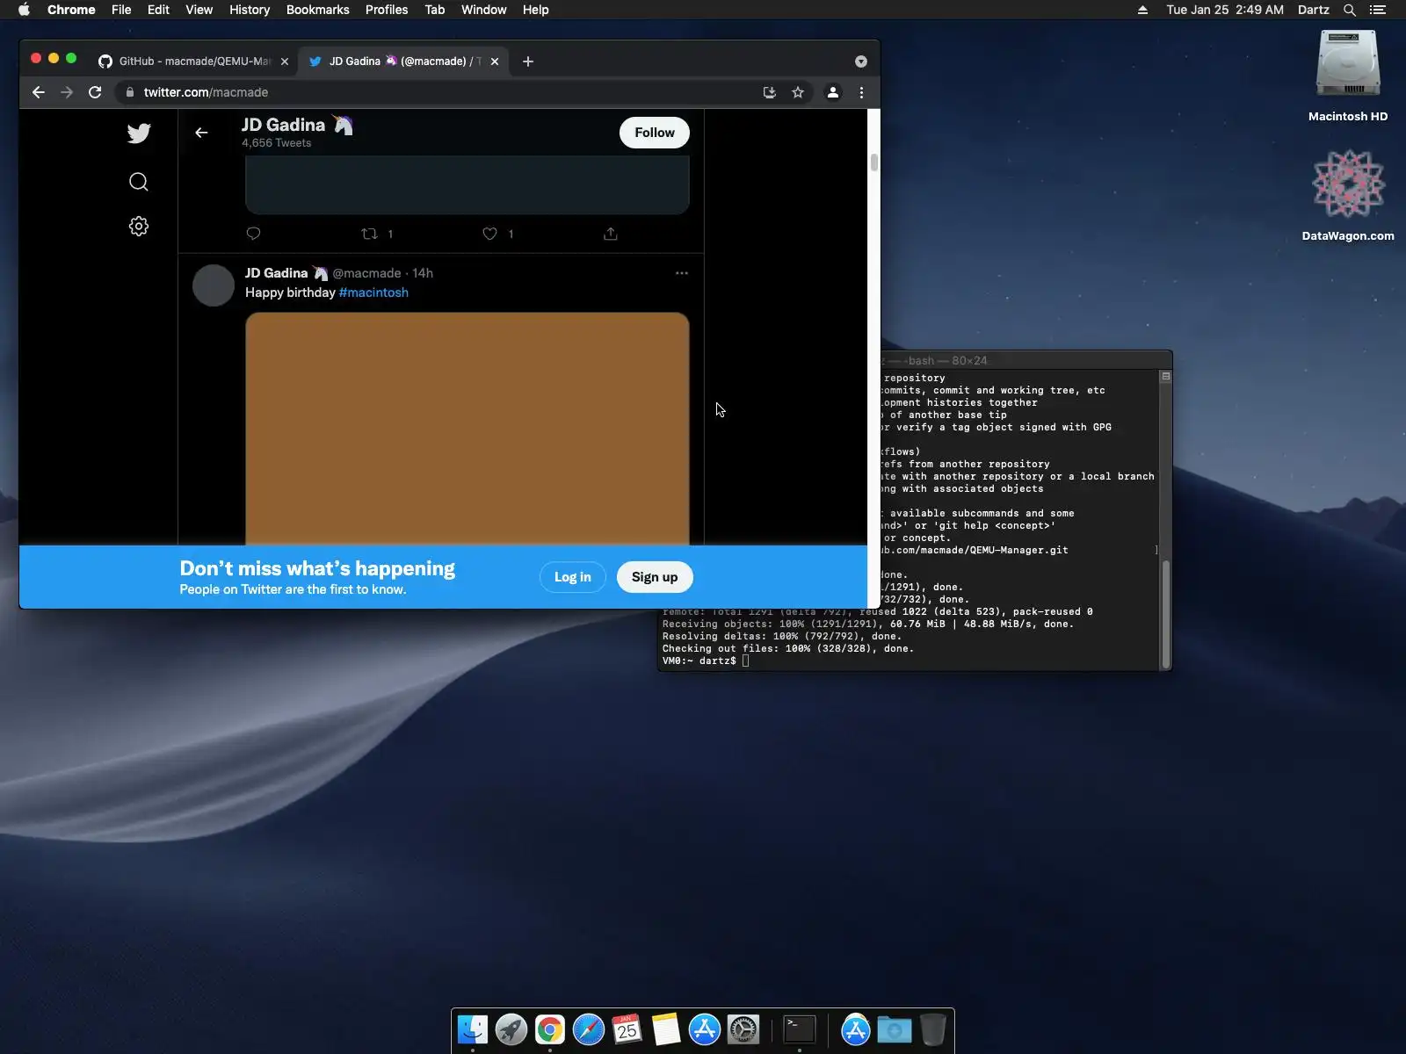Open Finder from the Dock
The image size is (1406, 1054).
pos(473,1029)
